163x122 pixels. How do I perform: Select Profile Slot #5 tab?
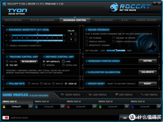[145, 102]
